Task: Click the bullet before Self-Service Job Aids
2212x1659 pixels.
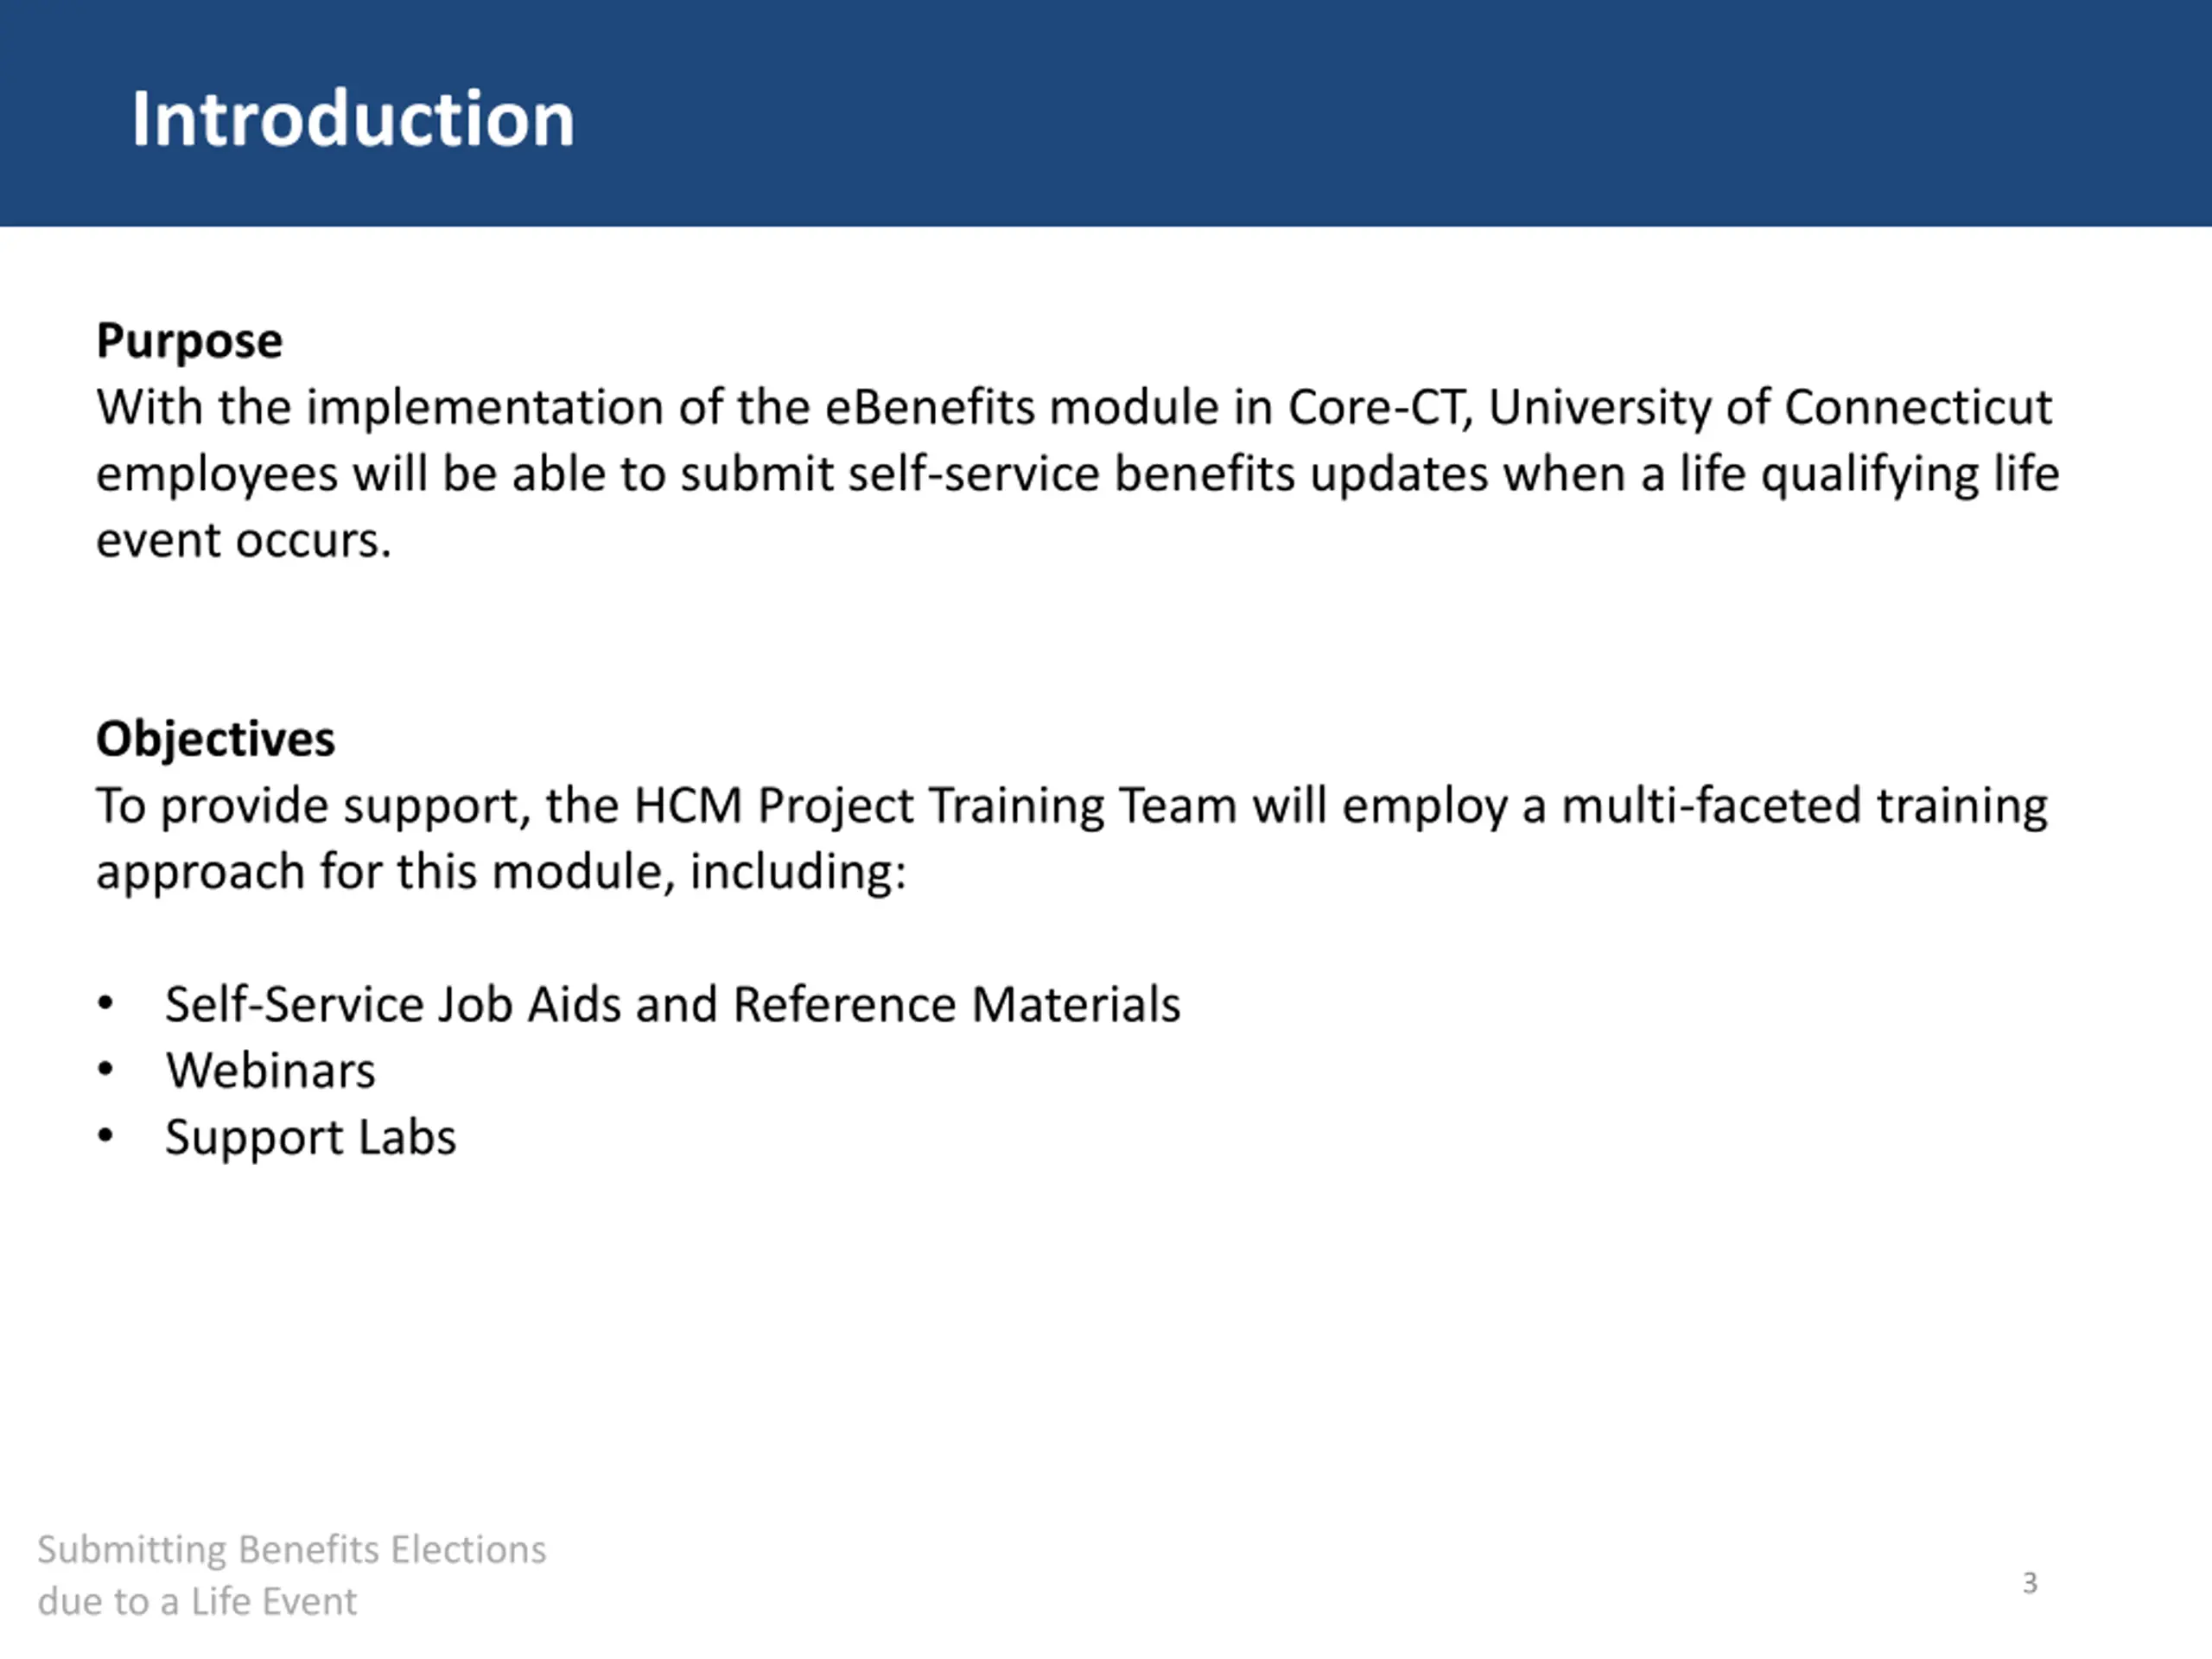Action: [x=105, y=1004]
